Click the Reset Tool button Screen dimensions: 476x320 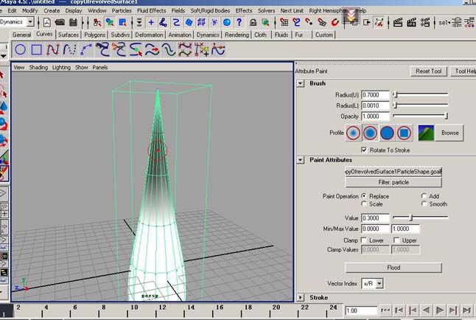(428, 71)
